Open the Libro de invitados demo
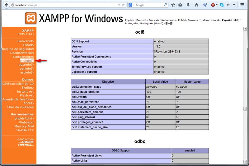The image size is (249, 166). coord(20,107)
